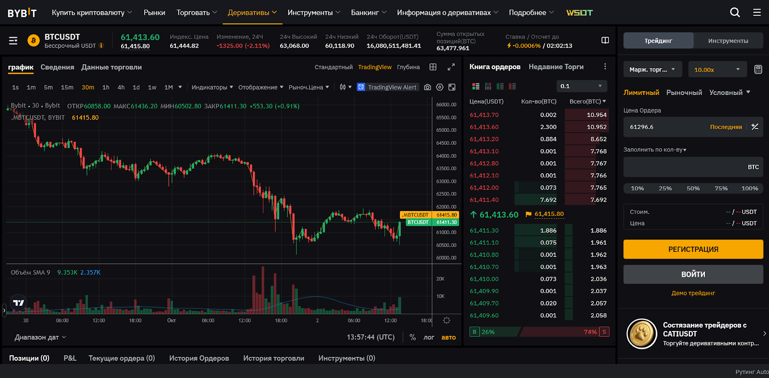Open the 10.00x leverage dropdown

pos(717,70)
